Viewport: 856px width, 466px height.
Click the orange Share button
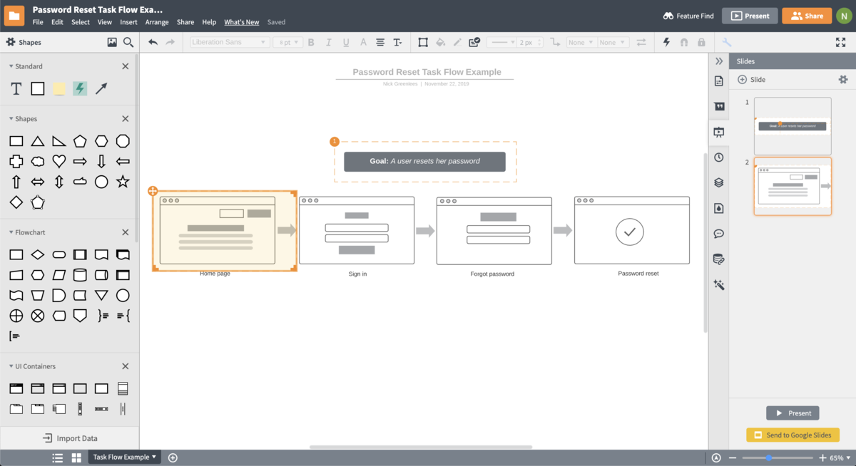tap(806, 16)
